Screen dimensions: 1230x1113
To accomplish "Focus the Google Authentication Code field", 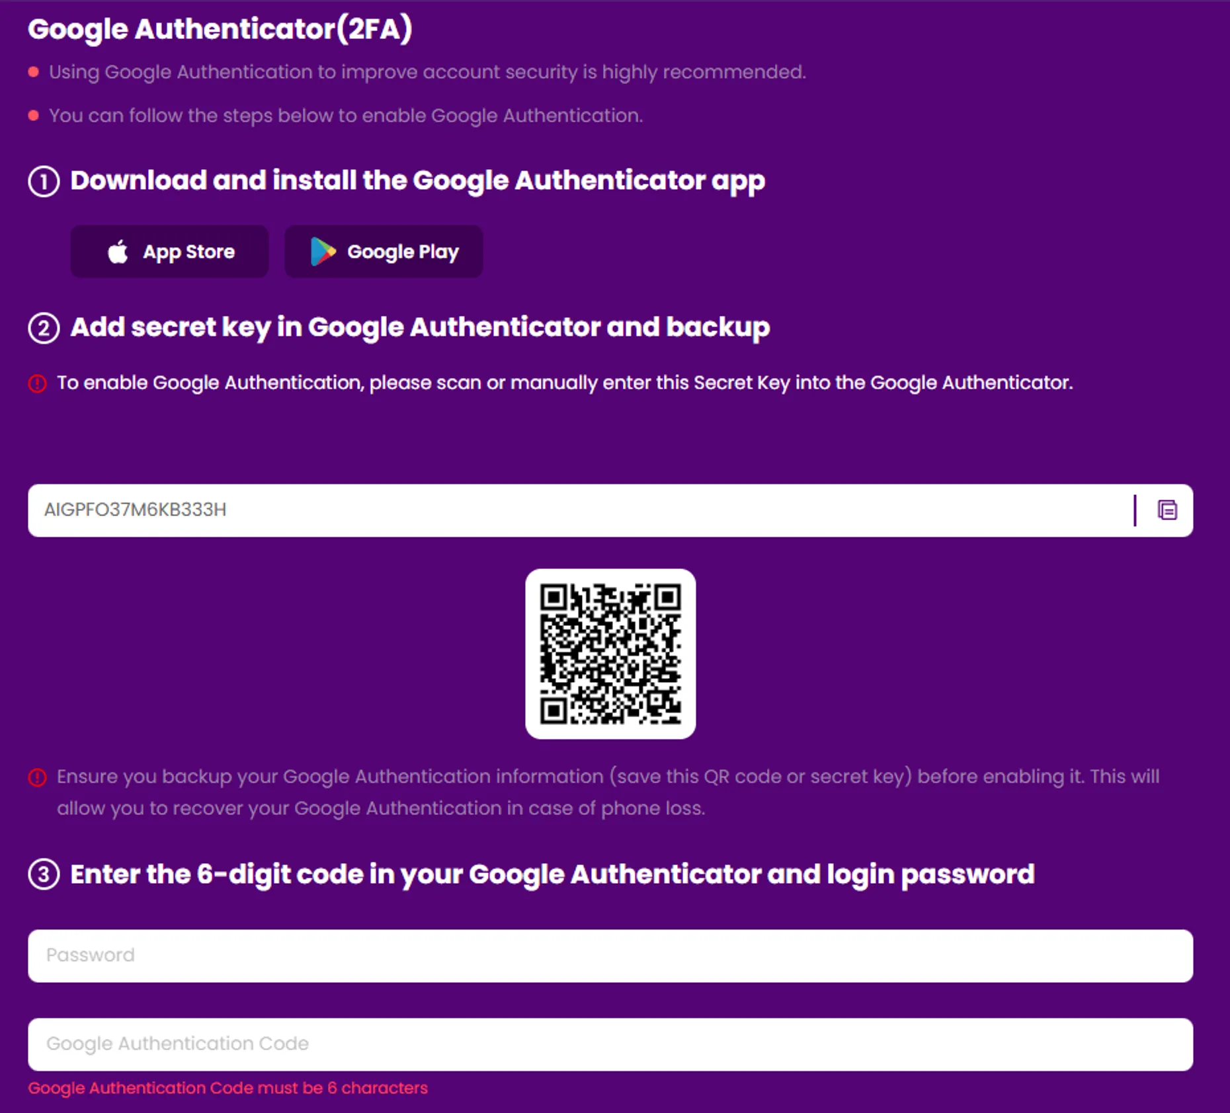I will [610, 1044].
